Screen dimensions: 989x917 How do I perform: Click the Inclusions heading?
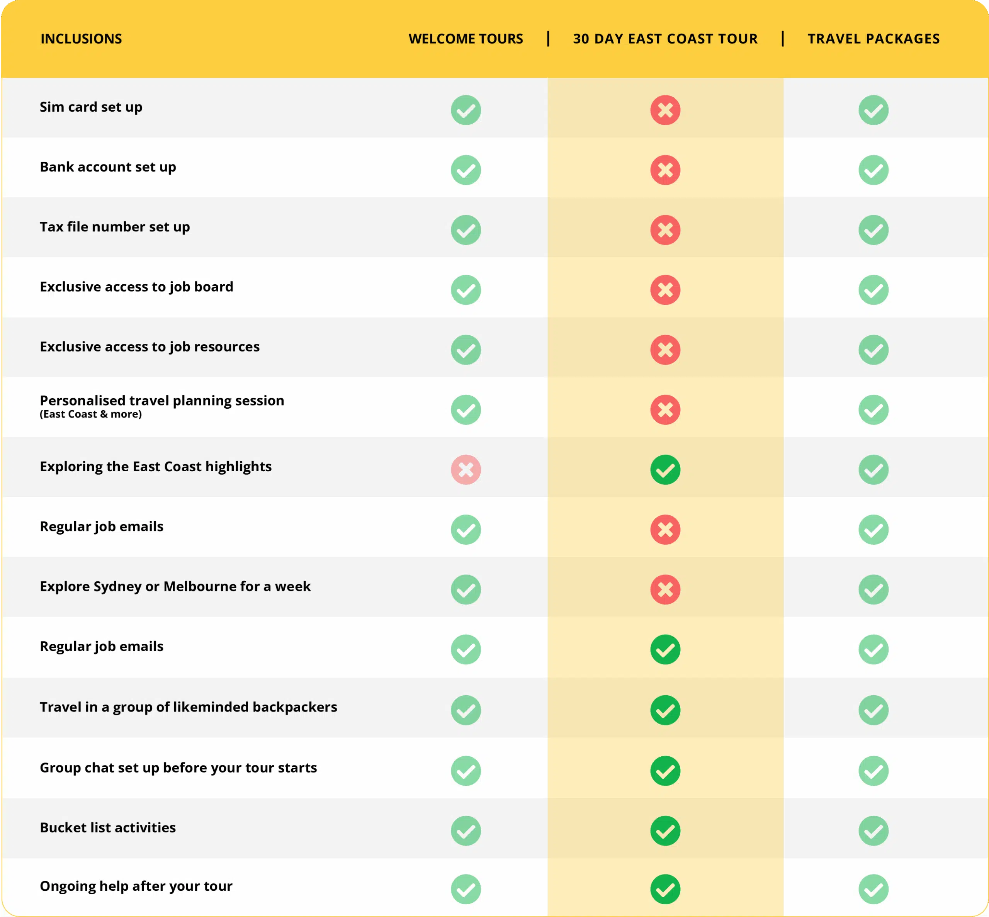pos(82,39)
